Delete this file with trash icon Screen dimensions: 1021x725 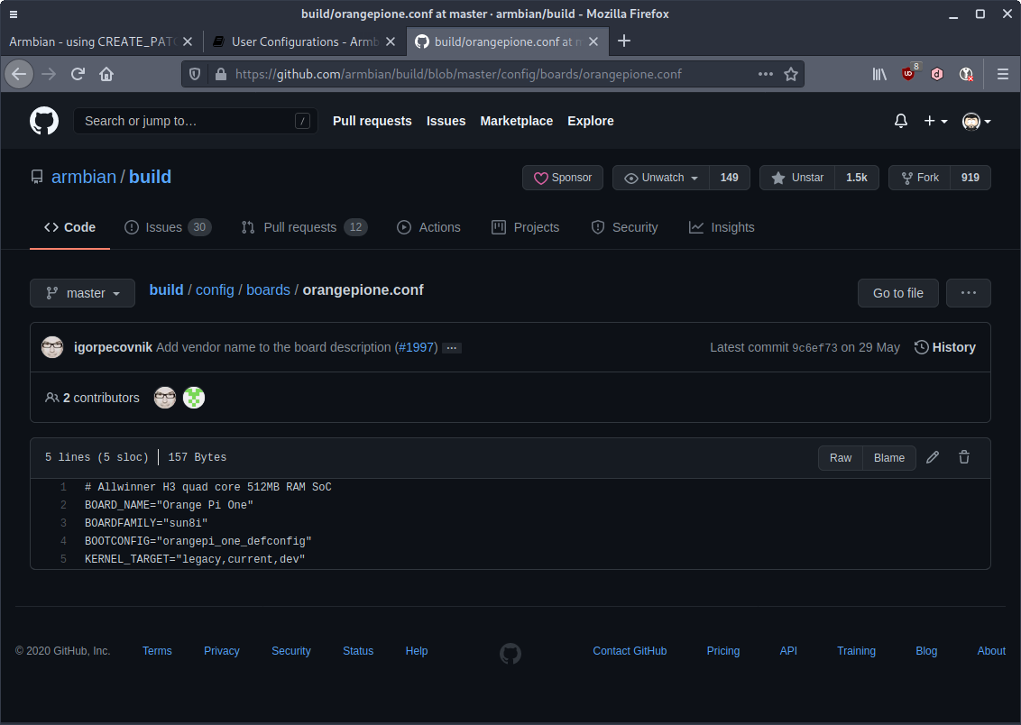pyautogui.click(x=964, y=457)
